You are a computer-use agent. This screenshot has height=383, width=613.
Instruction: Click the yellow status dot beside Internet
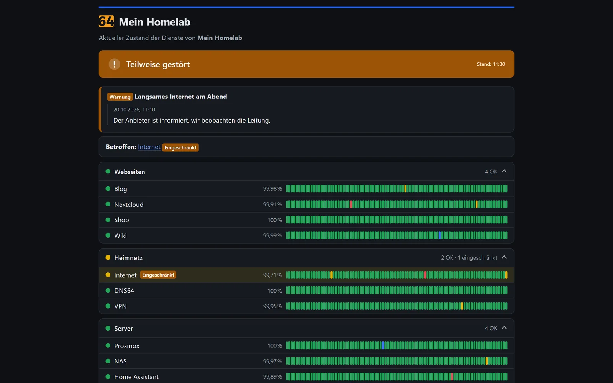[x=108, y=275]
